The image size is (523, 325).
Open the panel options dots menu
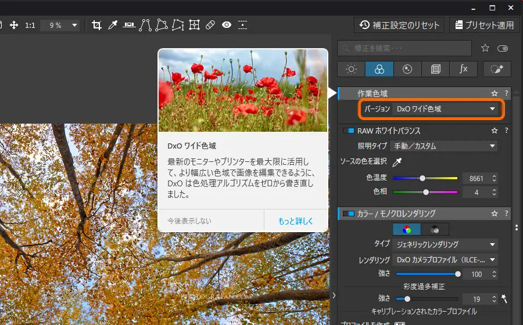coord(517,228)
